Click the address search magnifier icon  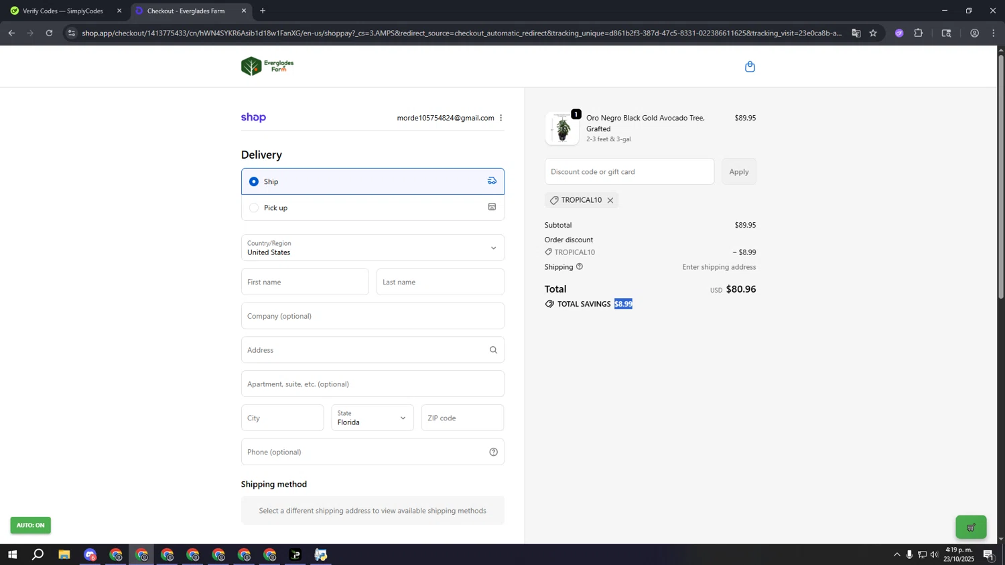[493, 350]
